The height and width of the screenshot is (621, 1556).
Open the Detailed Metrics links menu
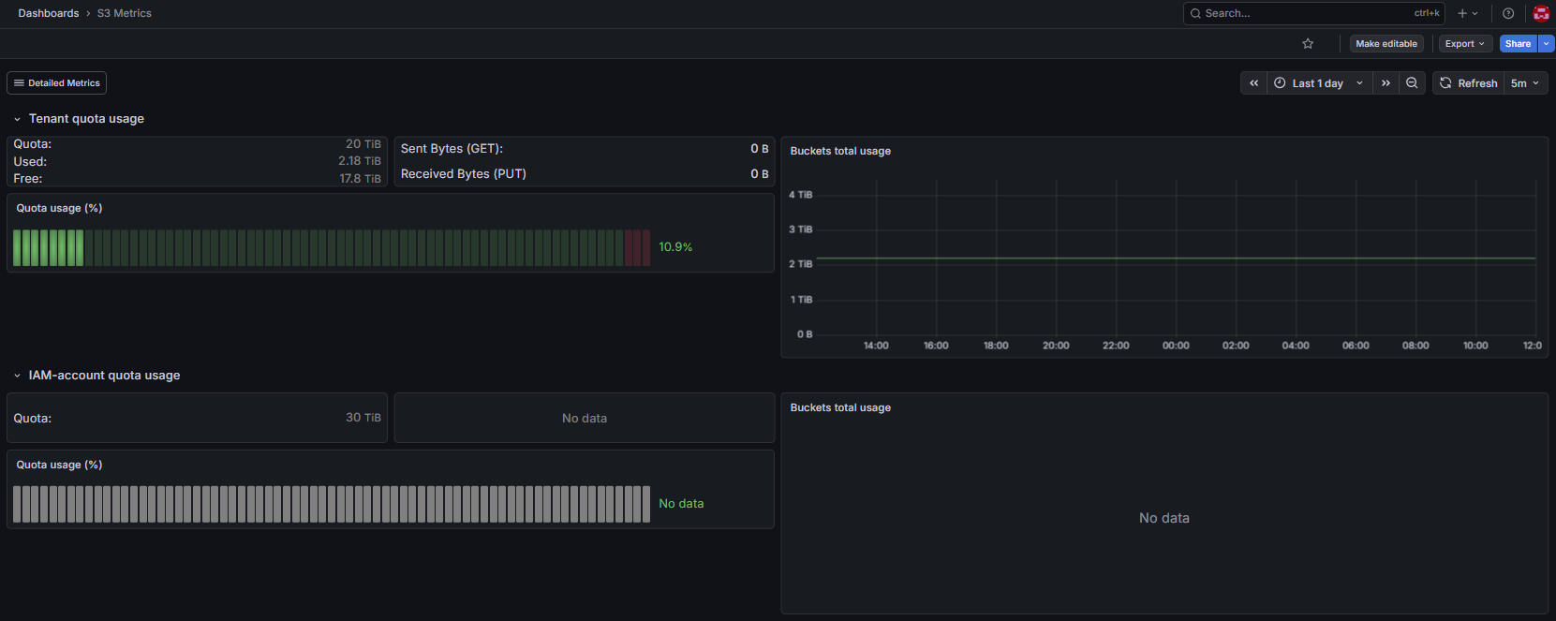click(x=57, y=83)
